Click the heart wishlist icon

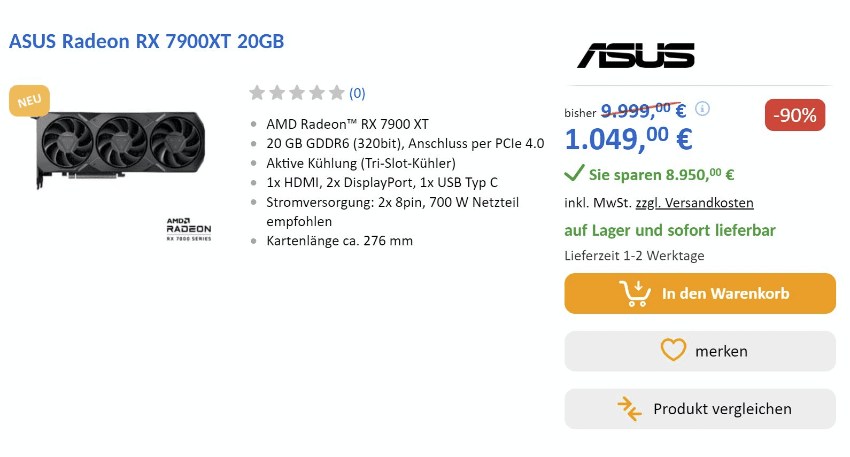point(673,350)
